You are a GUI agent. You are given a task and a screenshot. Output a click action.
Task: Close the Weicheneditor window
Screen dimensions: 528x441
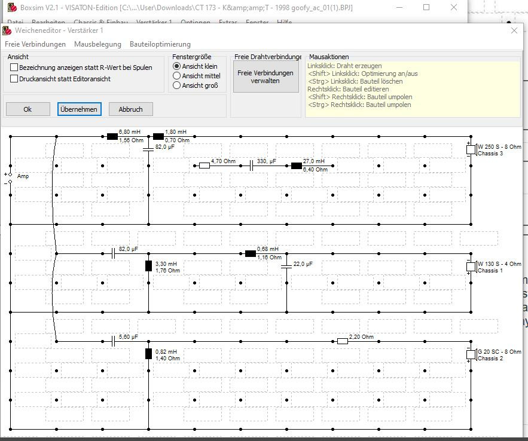514,30
